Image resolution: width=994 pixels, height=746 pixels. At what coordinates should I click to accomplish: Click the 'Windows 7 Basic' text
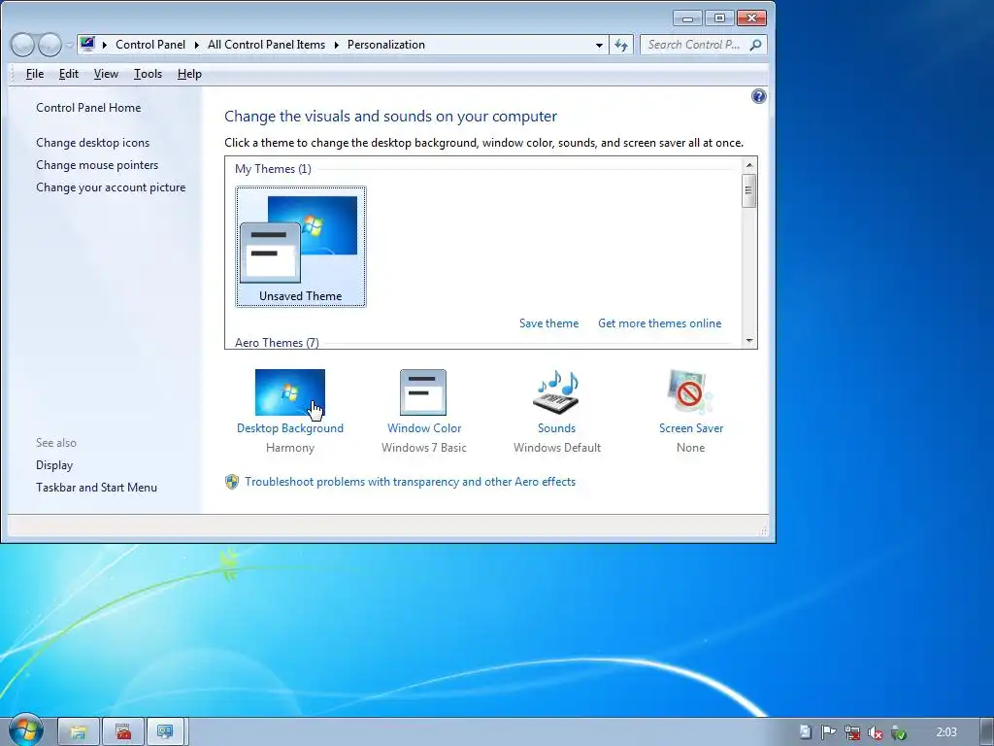coord(423,447)
